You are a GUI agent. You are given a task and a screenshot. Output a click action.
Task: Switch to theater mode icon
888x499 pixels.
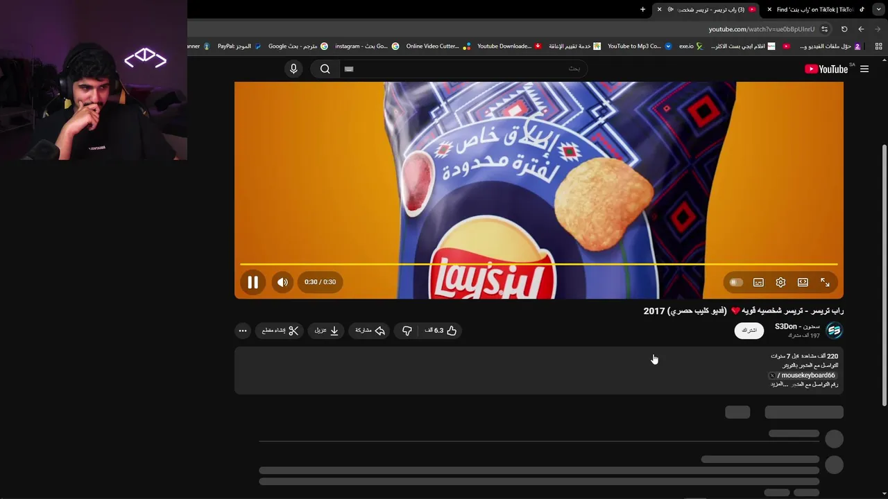[x=803, y=282]
